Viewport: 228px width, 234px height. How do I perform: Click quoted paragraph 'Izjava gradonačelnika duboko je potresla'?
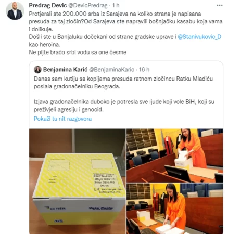[x=124, y=106]
